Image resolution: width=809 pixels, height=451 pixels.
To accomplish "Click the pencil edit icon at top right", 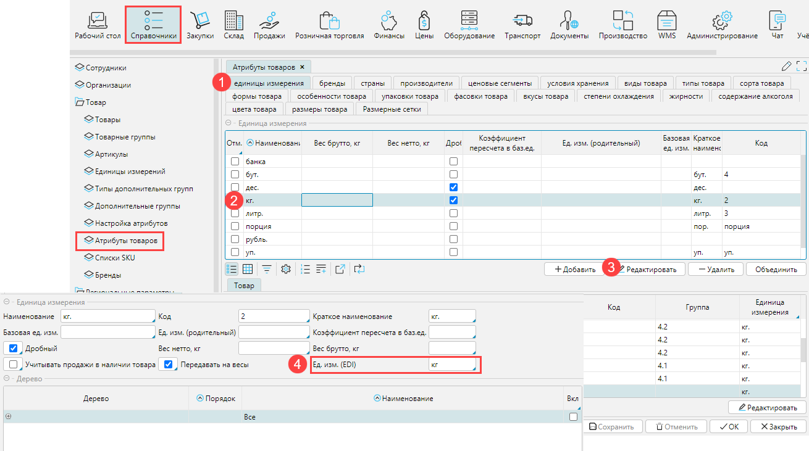I will point(786,67).
